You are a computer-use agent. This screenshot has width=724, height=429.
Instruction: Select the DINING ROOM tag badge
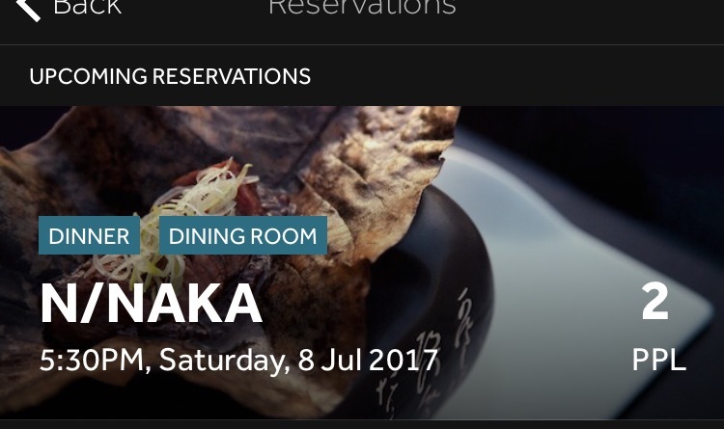(x=243, y=236)
